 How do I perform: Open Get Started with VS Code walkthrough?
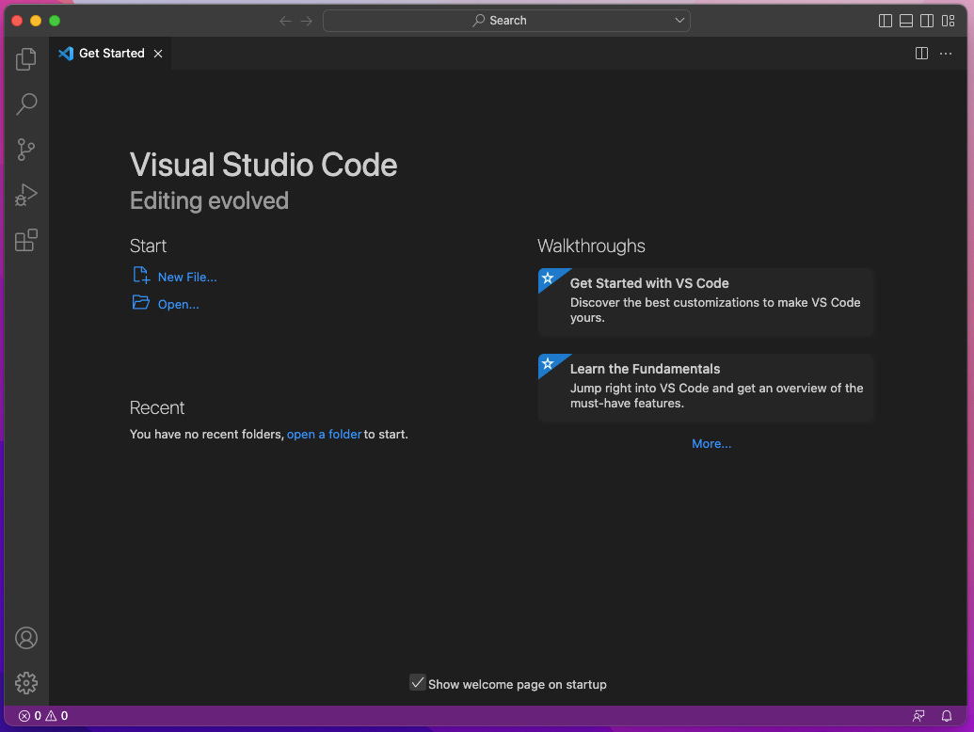pyautogui.click(x=706, y=302)
